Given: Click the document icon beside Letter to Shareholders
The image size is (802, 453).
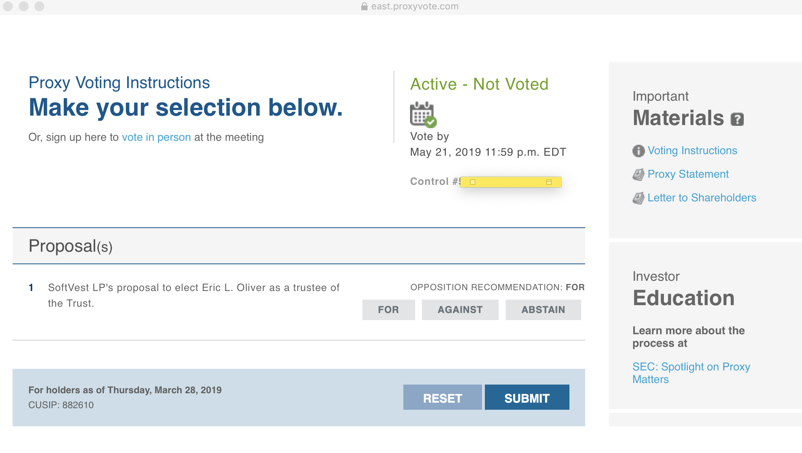Looking at the screenshot, I should tap(638, 198).
